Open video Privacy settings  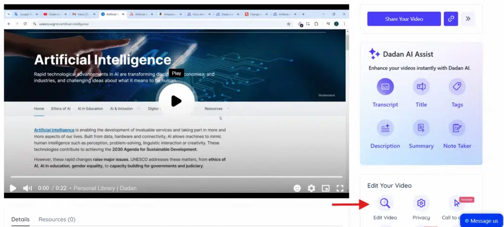click(x=421, y=203)
